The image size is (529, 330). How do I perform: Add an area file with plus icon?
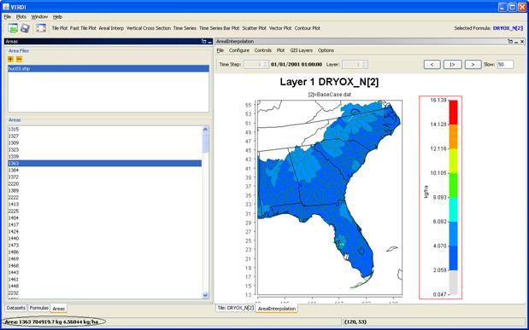tap(11, 60)
